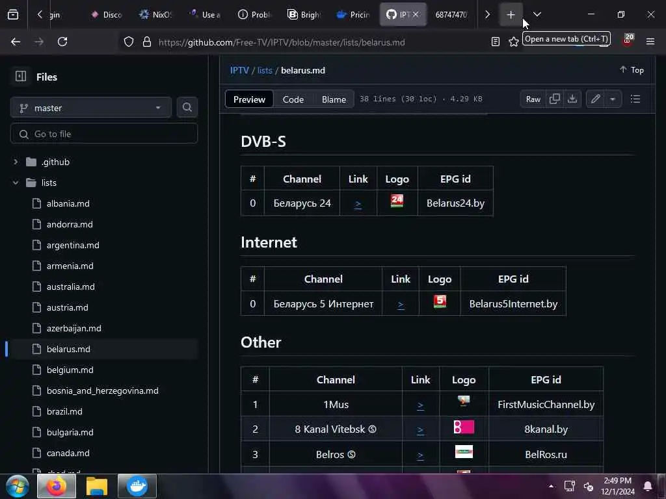This screenshot has height=499, width=666.
Task: Open bosnia_and_herzegovina.md file
Action: click(102, 390)
